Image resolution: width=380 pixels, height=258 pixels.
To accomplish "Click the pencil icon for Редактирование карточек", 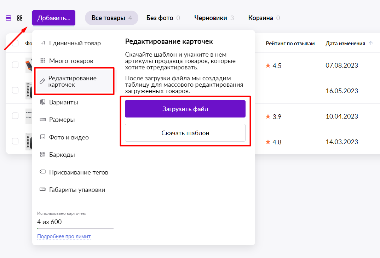I will [x=42, y=81].
